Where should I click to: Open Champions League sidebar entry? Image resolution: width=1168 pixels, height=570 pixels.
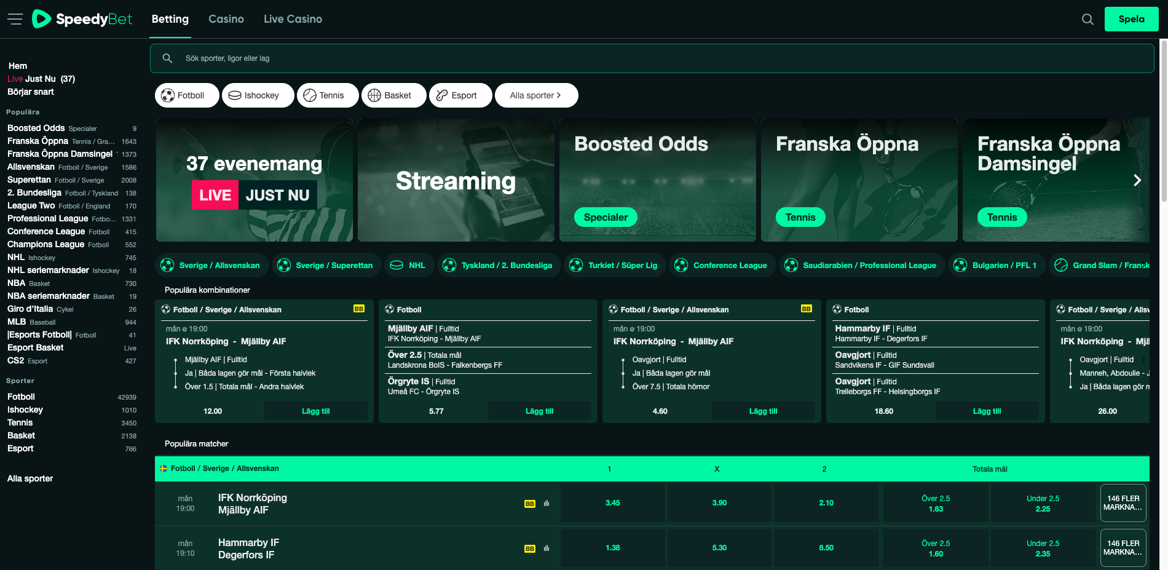(72, 244)
